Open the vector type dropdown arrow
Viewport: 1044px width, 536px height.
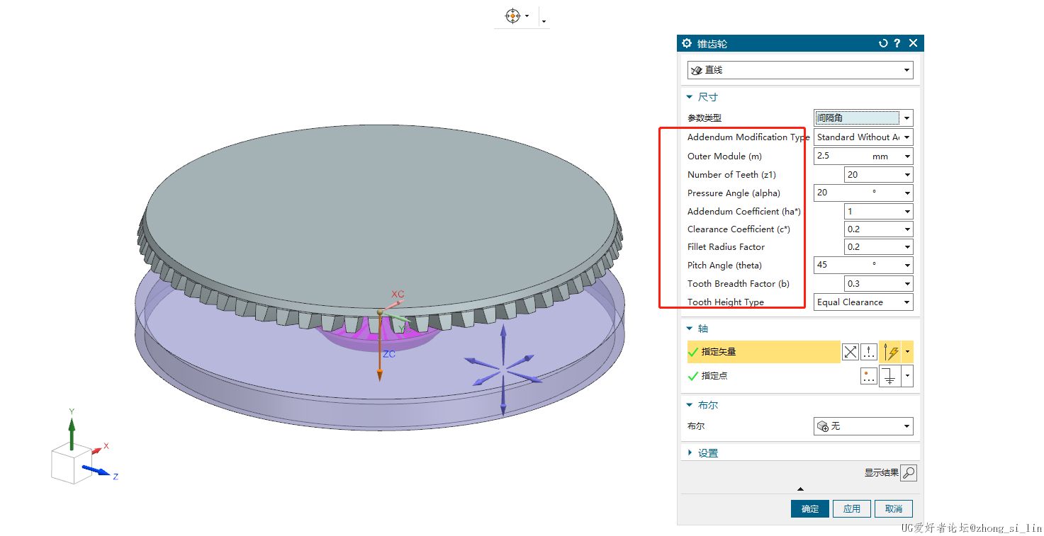(x=908, y=352)
